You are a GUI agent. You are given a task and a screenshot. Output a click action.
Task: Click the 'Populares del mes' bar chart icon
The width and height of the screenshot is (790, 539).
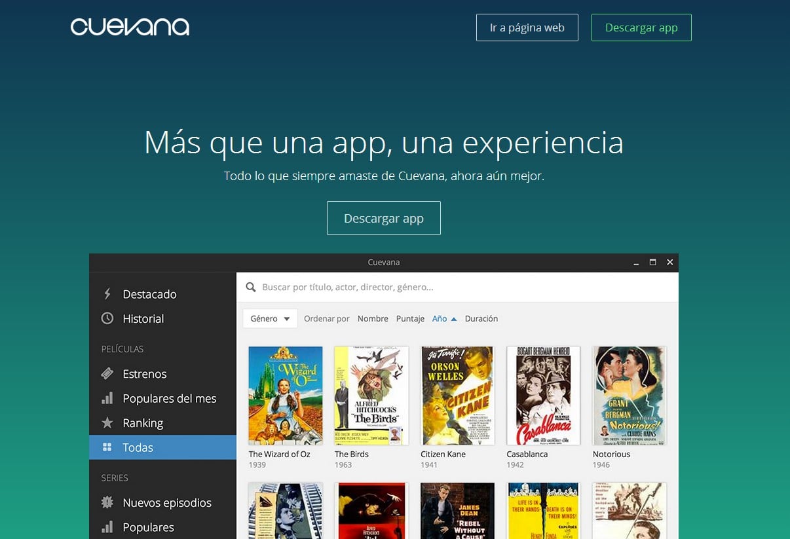pyautogui.click(x=107, y=398)
